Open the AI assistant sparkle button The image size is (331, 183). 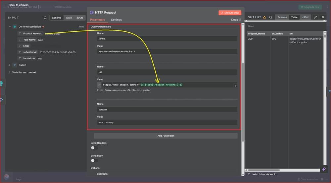(324, 169)
